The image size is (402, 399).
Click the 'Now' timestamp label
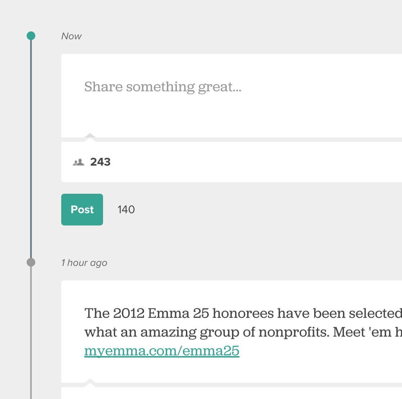tap(71, 36)
